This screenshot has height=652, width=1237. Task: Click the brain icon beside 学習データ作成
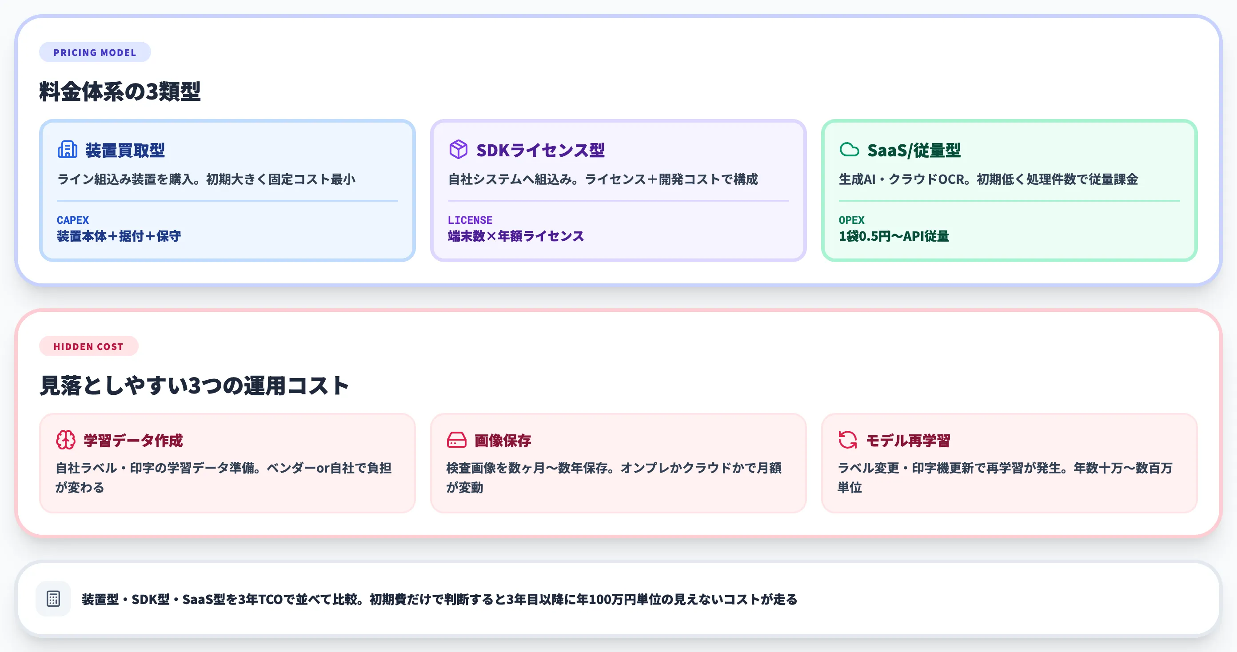click(x=66, y=440)
